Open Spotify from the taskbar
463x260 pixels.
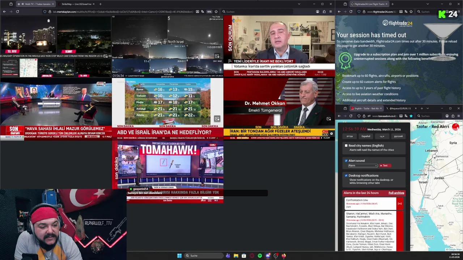pyautogui.click(x=260, y=256)
